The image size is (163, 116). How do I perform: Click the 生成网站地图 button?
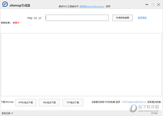122,18
